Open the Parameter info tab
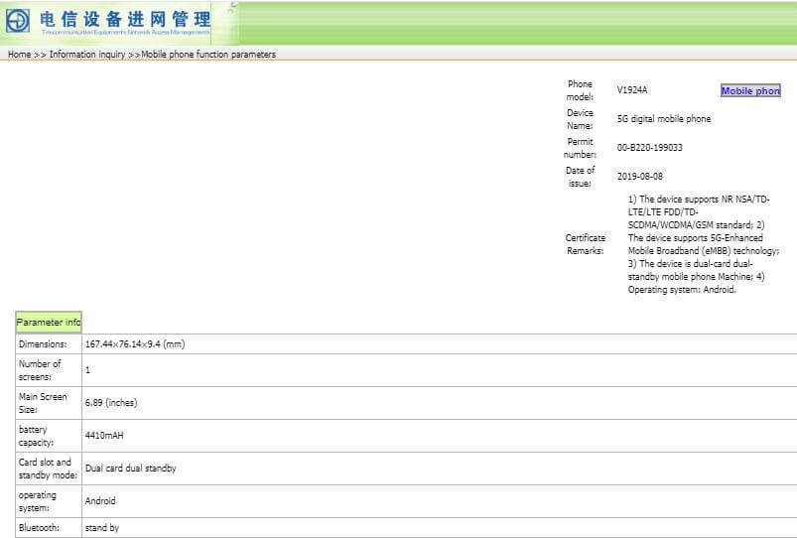 (x=49, y=322)
